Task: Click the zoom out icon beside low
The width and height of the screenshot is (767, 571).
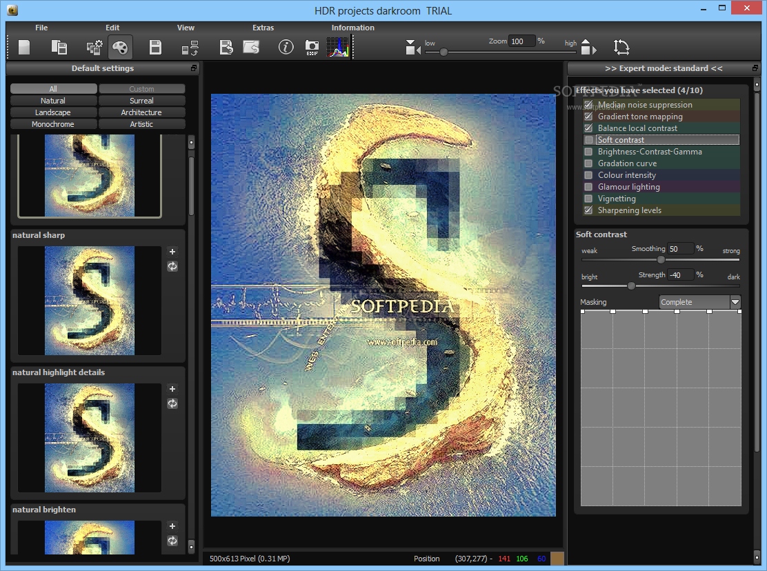Action: point(413,48)
